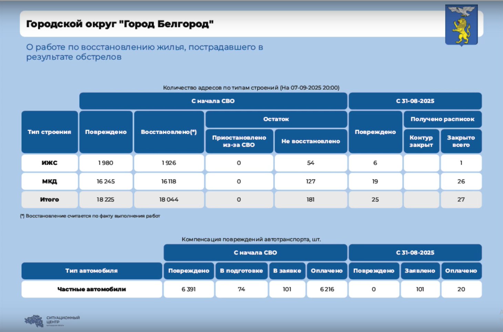Click the 'МКД' row label
The height and width of the screenshot is (332, 503).
50,181
